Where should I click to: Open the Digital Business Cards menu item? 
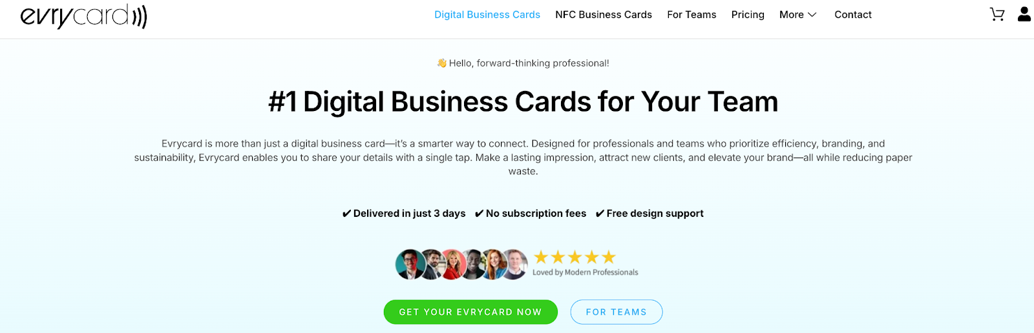tap(487, 15)
